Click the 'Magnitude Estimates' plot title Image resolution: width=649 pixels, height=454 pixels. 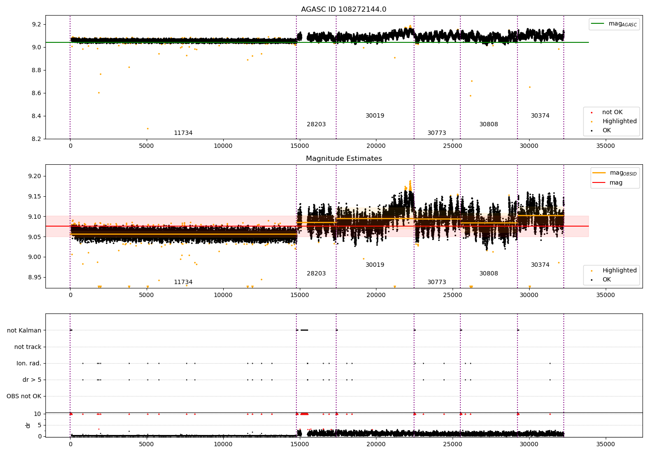[x=344, y=159]
